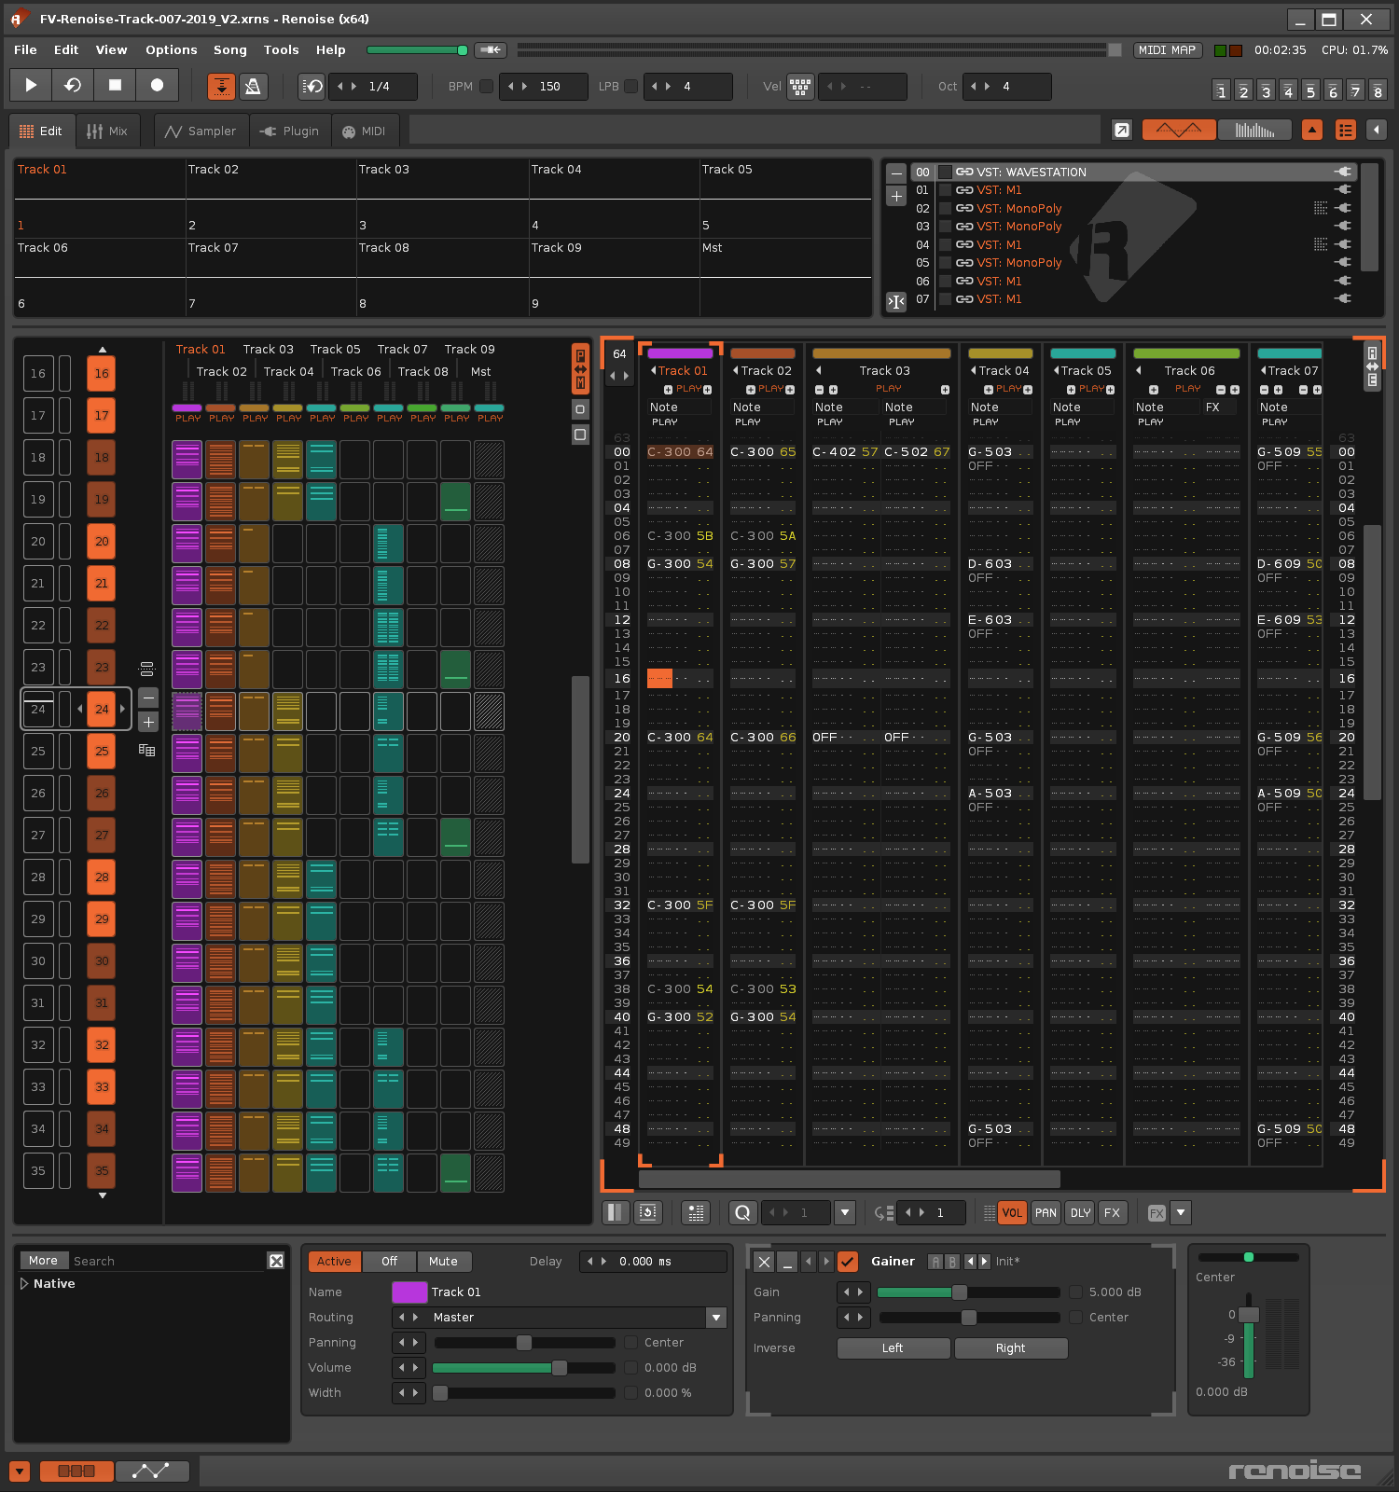Screen dimensions: 1399x1492
Task: Stop playback with the square Stop button
Action: pos(115,85)
